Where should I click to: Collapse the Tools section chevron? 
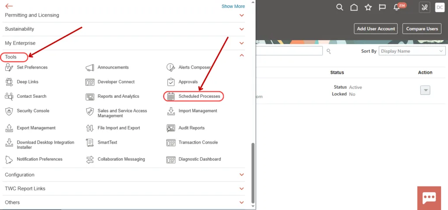point(241,55)
